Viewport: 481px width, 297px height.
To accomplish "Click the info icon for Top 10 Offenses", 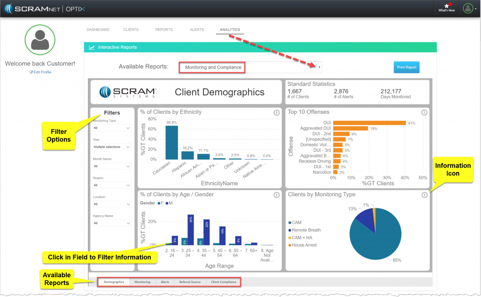I will (x=424, y=112).
